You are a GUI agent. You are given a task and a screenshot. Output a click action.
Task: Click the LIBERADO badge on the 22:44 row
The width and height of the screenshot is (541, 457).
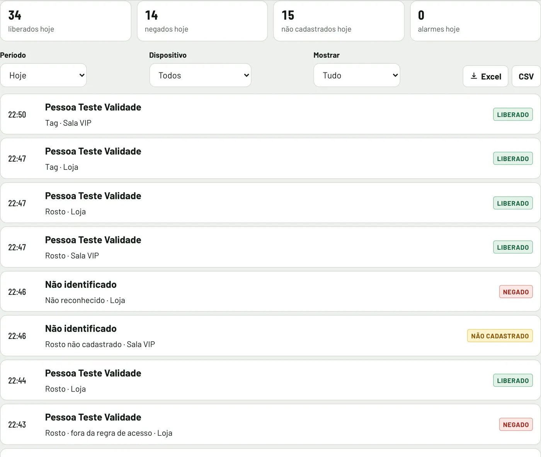tap(513, 380)
